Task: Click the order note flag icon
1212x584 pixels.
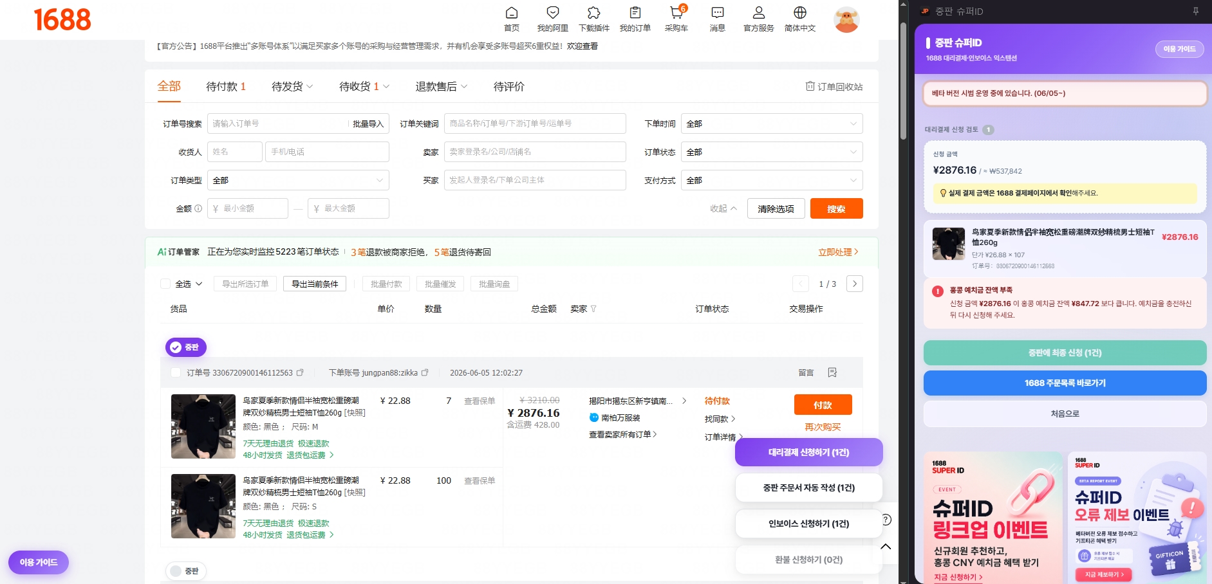Action: 832,372
